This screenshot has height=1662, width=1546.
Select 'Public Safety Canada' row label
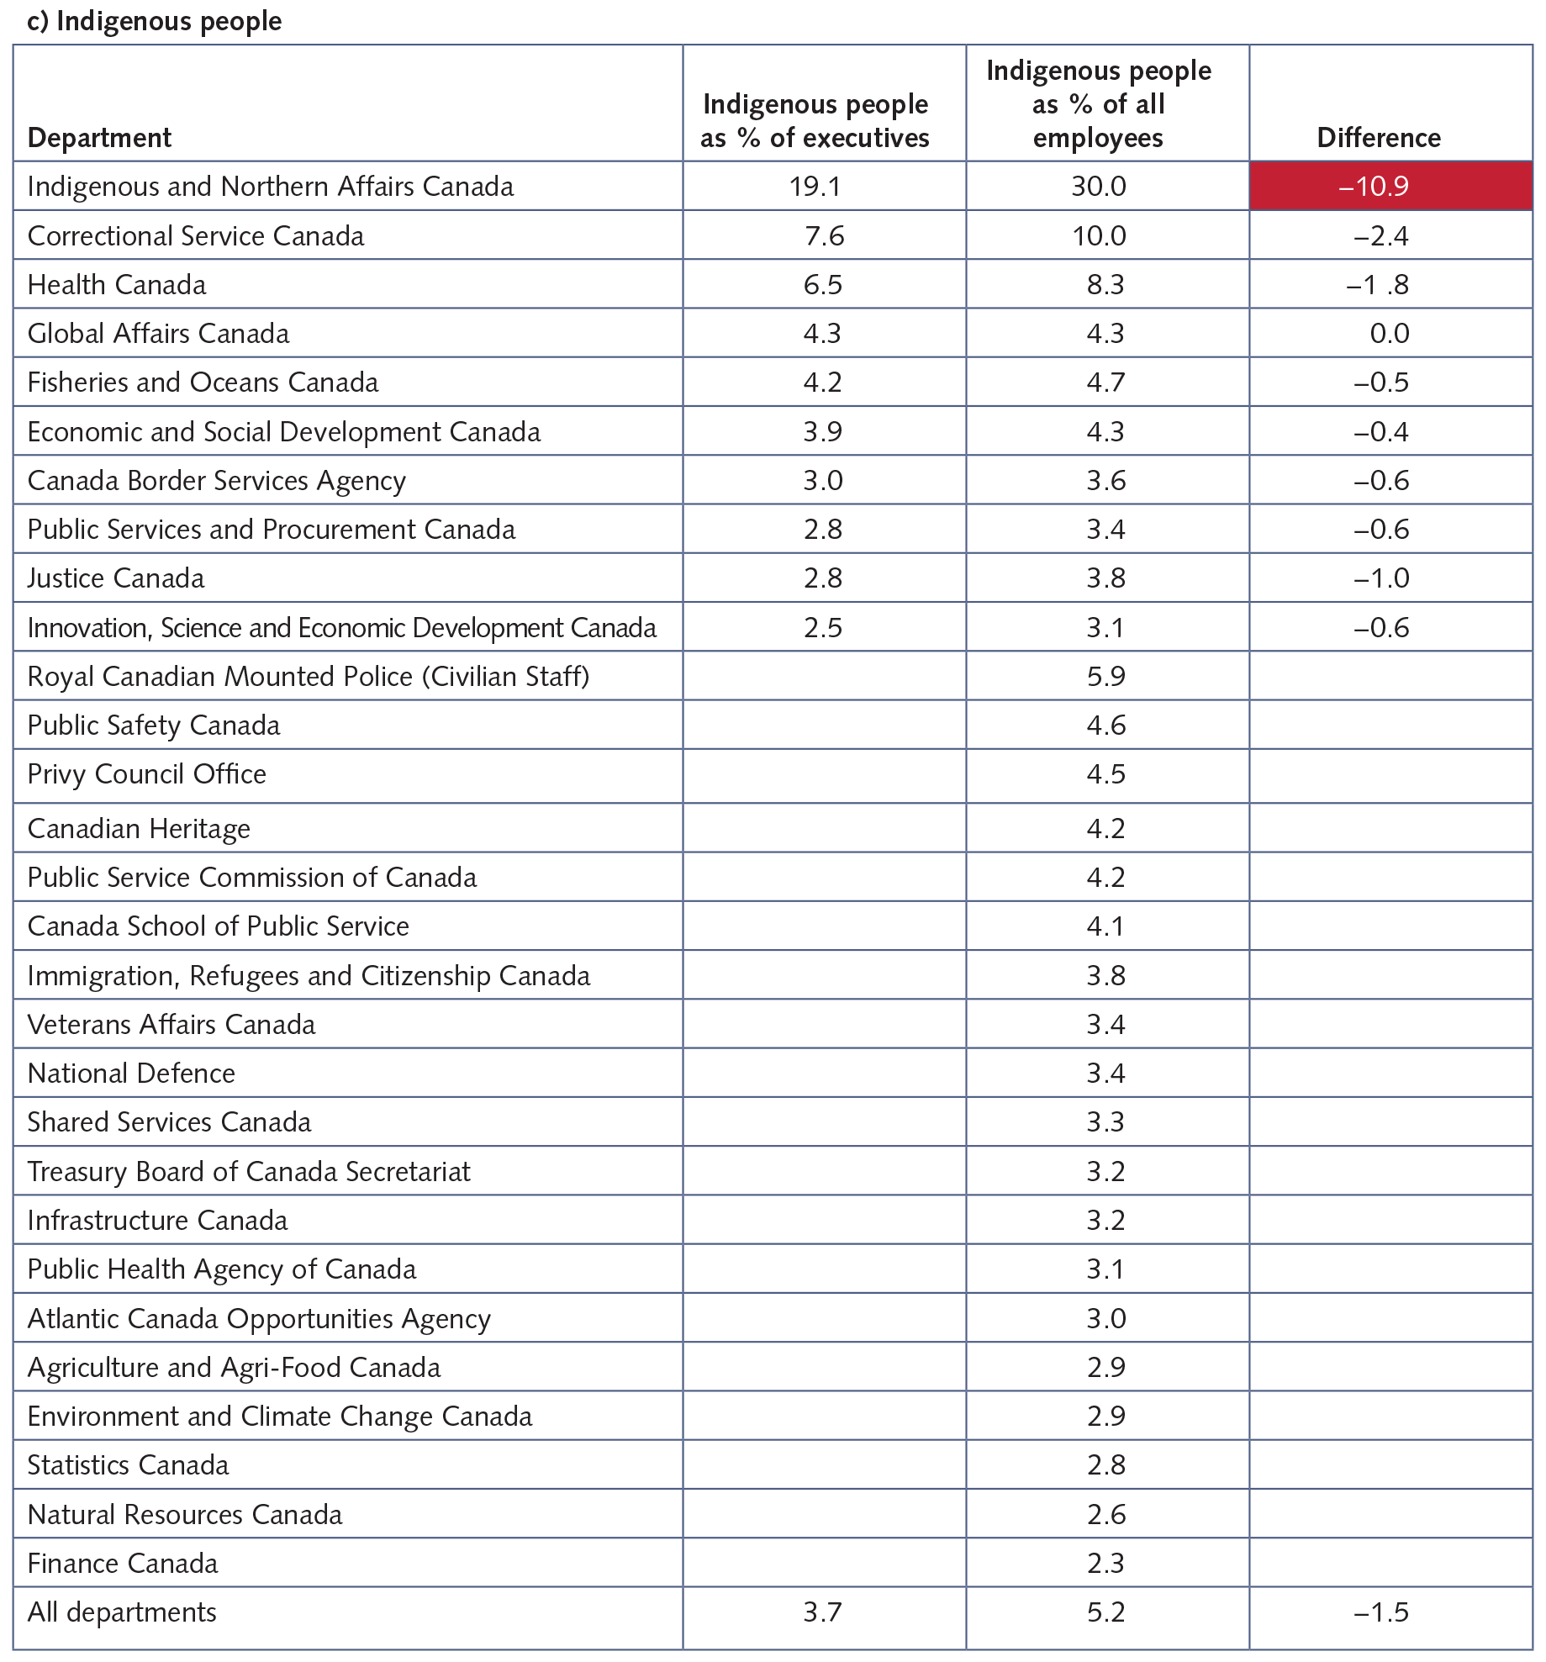tap(154, 725)
